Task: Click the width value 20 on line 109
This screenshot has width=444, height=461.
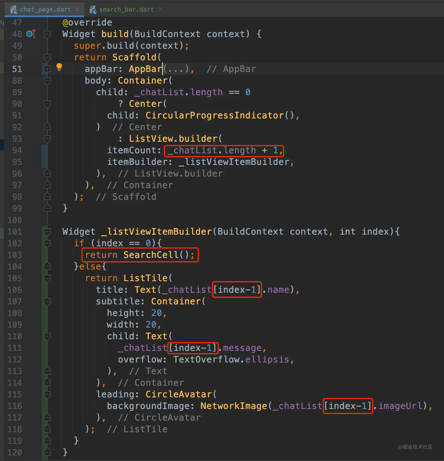Action: [x=151, y=325]
